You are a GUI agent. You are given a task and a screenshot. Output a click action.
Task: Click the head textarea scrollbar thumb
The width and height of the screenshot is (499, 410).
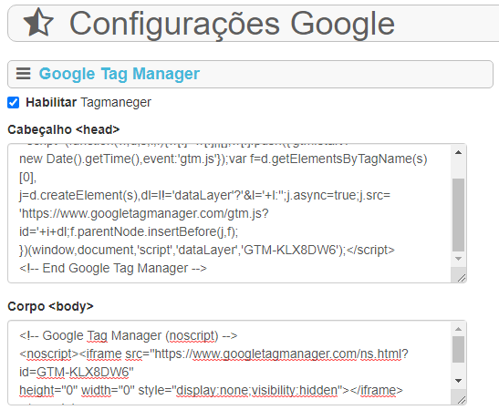[x=458, y=215]
